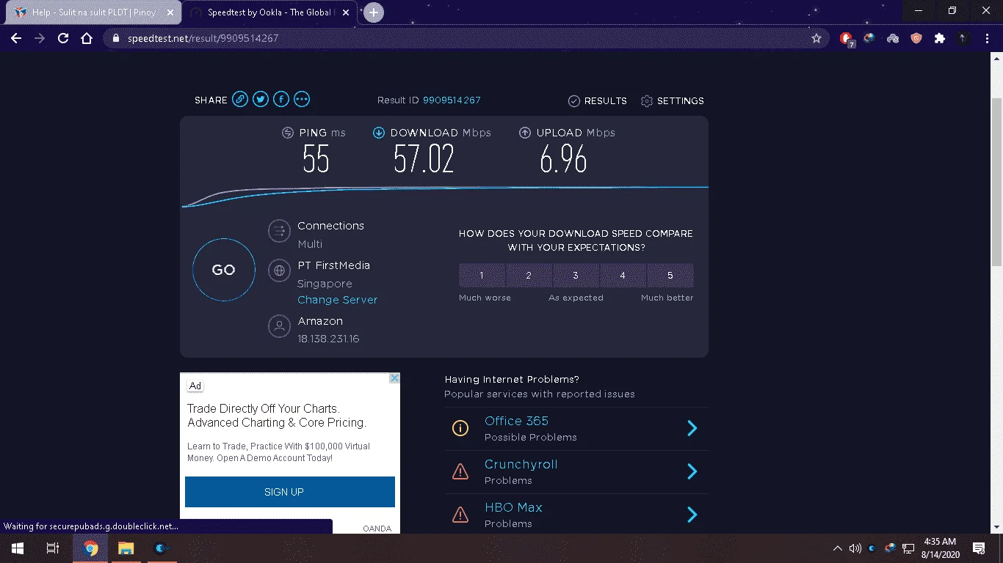
Task: Open volume control in tray
Action: pos(855,548)
